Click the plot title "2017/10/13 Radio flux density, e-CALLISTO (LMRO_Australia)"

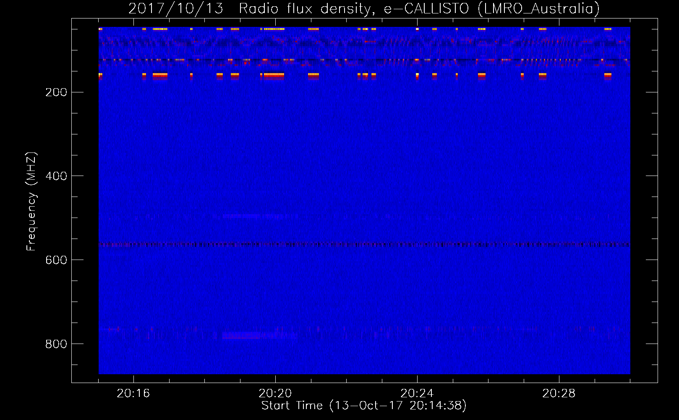(364, 8)
